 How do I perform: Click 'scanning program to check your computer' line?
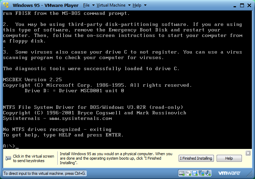coord(83,58)
